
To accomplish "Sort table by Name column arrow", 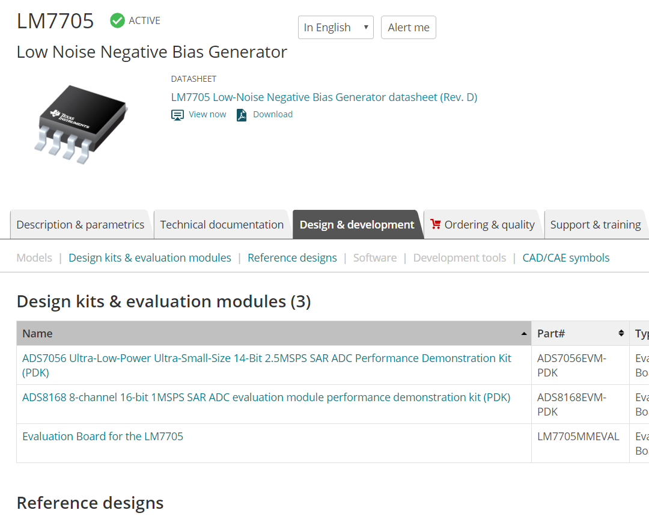I will point(524,334).
